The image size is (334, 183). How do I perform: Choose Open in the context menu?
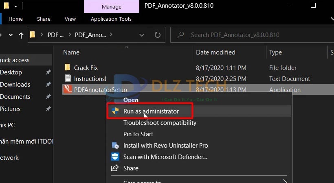[131, 100]
